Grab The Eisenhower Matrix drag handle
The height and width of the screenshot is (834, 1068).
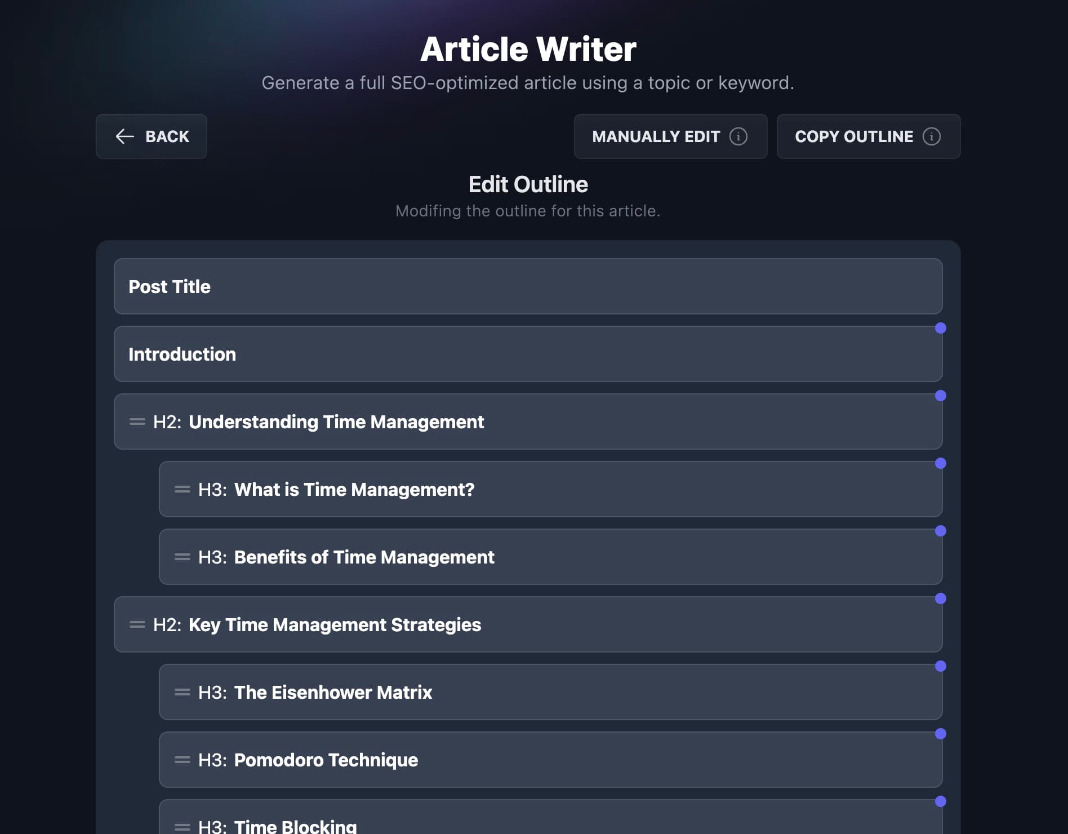(x=182, y=692)
